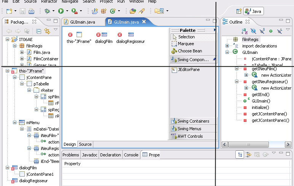The width and height of the screenshot is (294, 186).
Task: Run the program with green play icon
Action: click(x=61, y=11)
